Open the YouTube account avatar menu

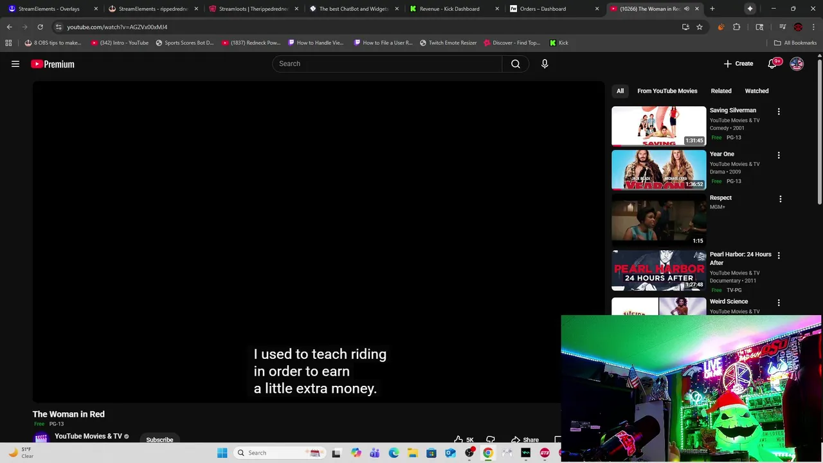point(797,64)
